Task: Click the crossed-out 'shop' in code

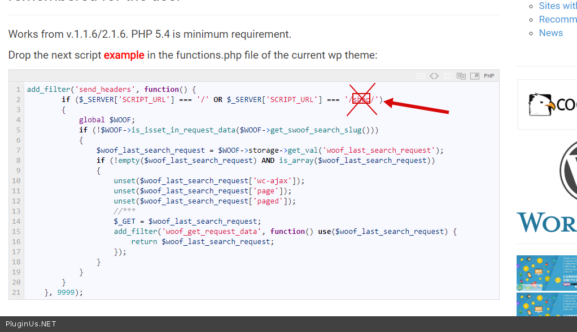Action: (x=361, y=100)
